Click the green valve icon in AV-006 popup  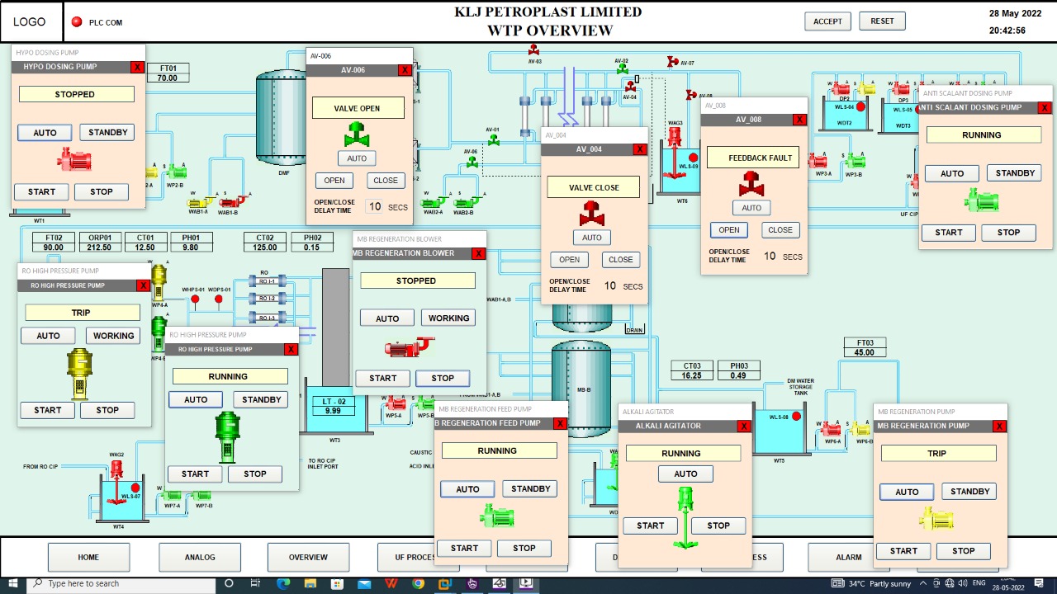357,134
